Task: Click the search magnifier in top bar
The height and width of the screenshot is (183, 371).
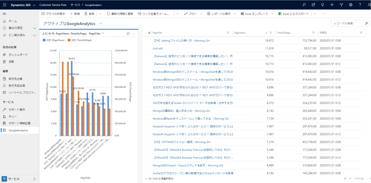Action: point(304,5)
